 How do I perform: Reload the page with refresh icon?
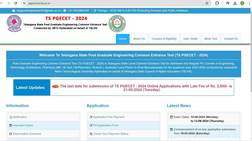pos(16,3)
